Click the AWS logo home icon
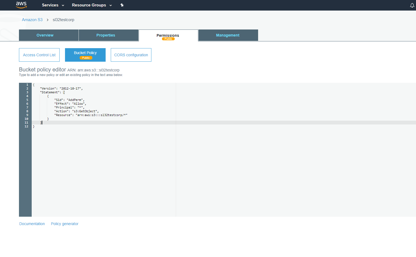The image size is (416, 257). 21,5
